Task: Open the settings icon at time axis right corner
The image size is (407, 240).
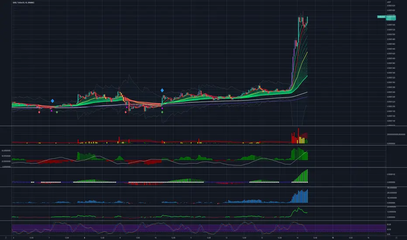Action: point(396,238)
